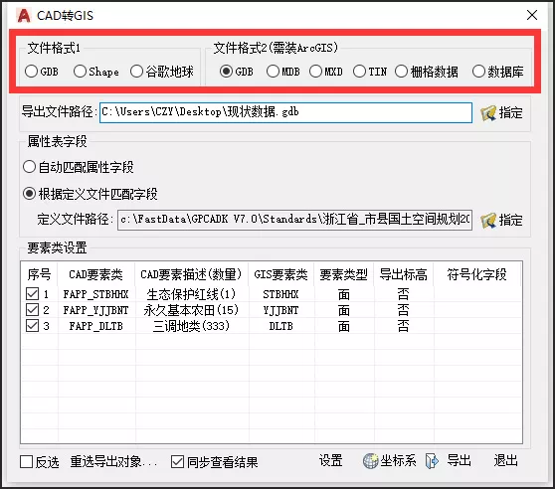
Task: Choose MDB under file format 2
Action: coord(273,72)
